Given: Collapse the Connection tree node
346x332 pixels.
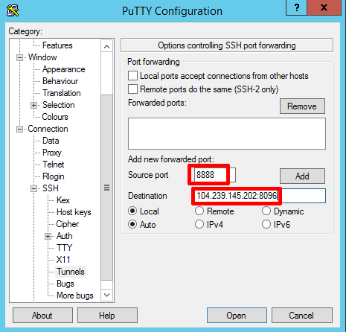Looking at the screenshot, I should pyautogui.click(x=19, y=130).
